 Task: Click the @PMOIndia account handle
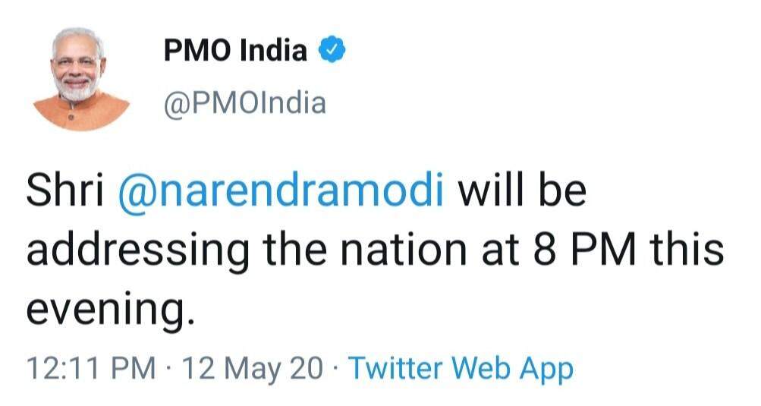pyautogui.click(x=244, y=102)
